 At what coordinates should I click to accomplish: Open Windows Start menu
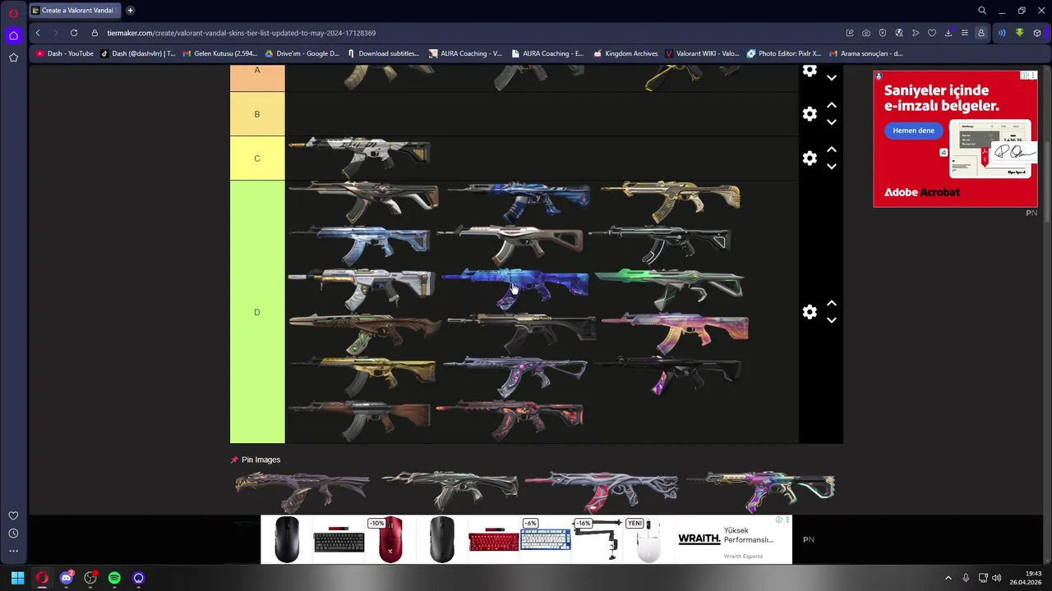coord(17,578)
